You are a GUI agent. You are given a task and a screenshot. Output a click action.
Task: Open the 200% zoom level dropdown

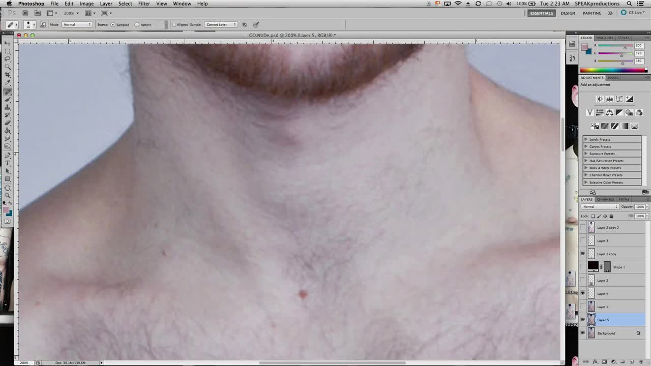click(71, 13)
